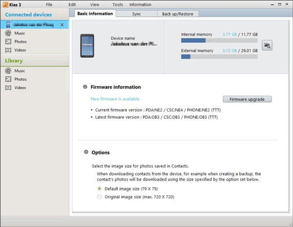Switch to the Back up/Restore tab

(178, 14)
